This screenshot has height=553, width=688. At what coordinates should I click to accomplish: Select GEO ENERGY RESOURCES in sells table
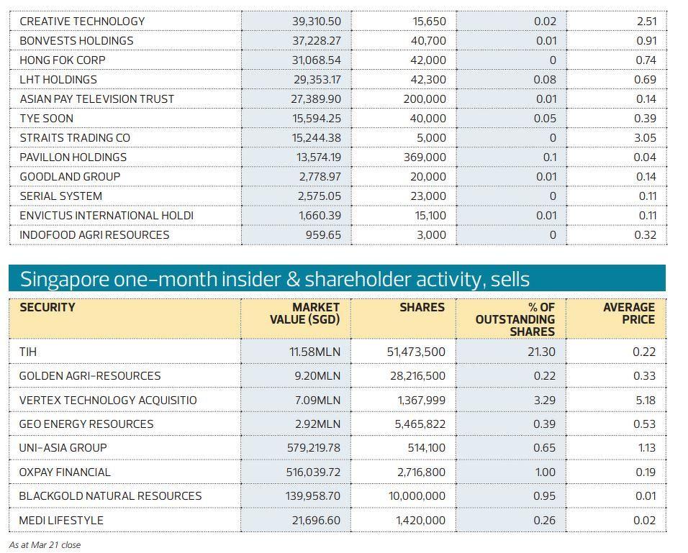coord(86,424)
